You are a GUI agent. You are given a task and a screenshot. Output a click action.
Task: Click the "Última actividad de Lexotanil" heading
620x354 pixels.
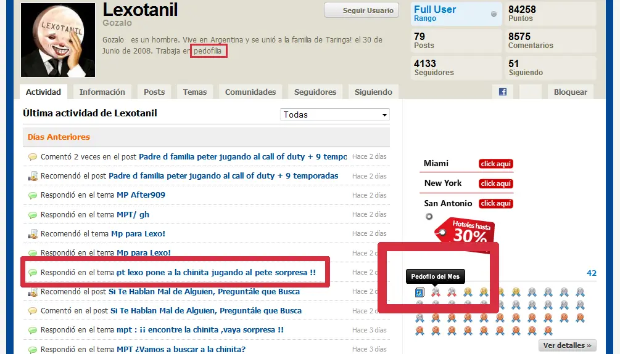89,113
